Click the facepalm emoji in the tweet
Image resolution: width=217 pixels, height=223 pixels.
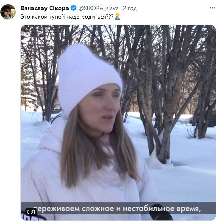117,17
